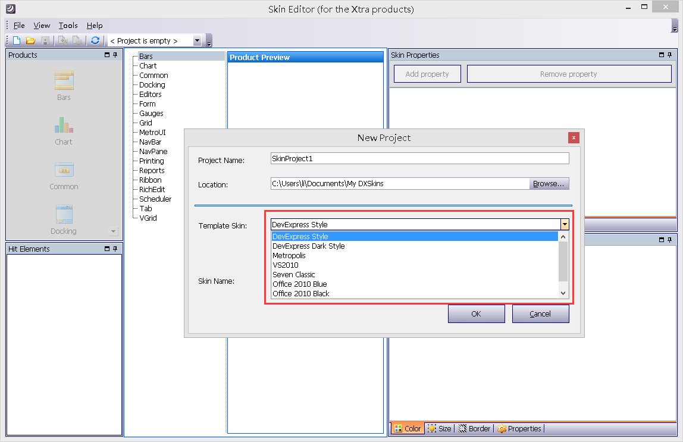This screenshot has width=683, height=442.
Task: Click the Products panel scroll-down arrow
Action: pos(113,231)
